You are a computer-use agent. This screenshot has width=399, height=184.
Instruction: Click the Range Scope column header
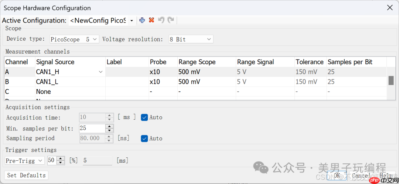pyautogui.click(x=197, y=62)
